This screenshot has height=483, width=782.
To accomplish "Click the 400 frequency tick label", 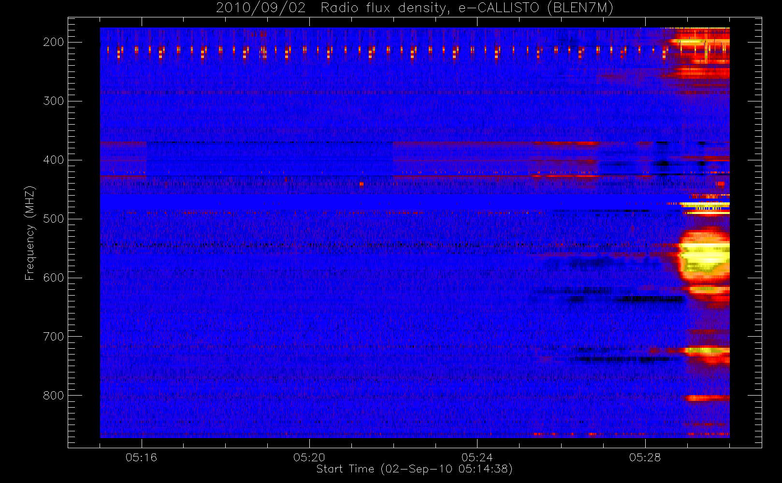I will [53, 160].
